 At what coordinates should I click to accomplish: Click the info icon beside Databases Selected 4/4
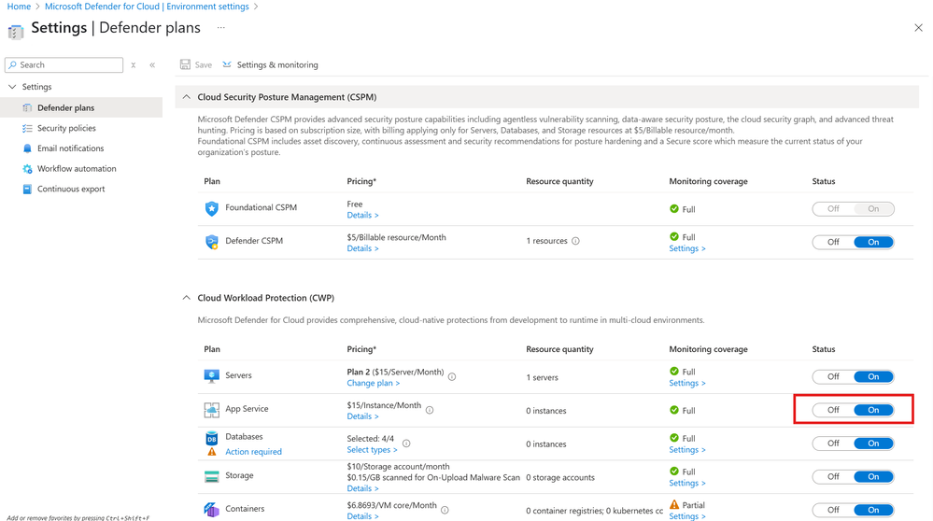click(406, 444)
